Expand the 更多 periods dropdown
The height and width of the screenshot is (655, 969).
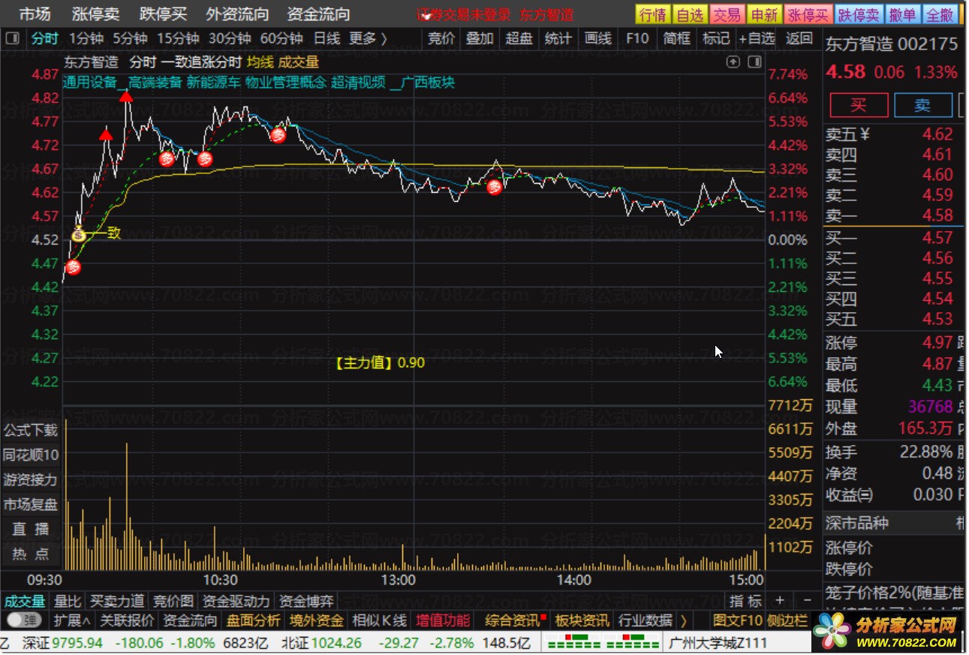coord(369,38)
